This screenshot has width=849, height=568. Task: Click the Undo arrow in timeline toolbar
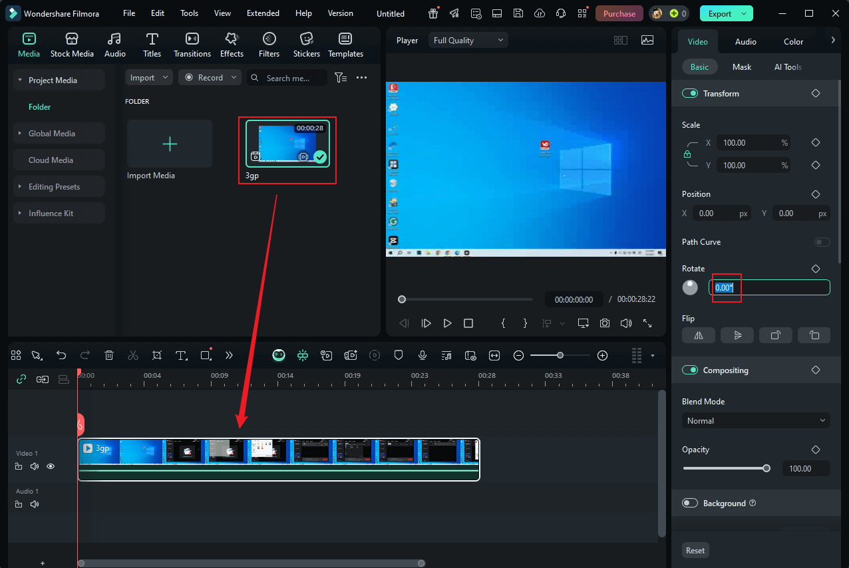61,355
